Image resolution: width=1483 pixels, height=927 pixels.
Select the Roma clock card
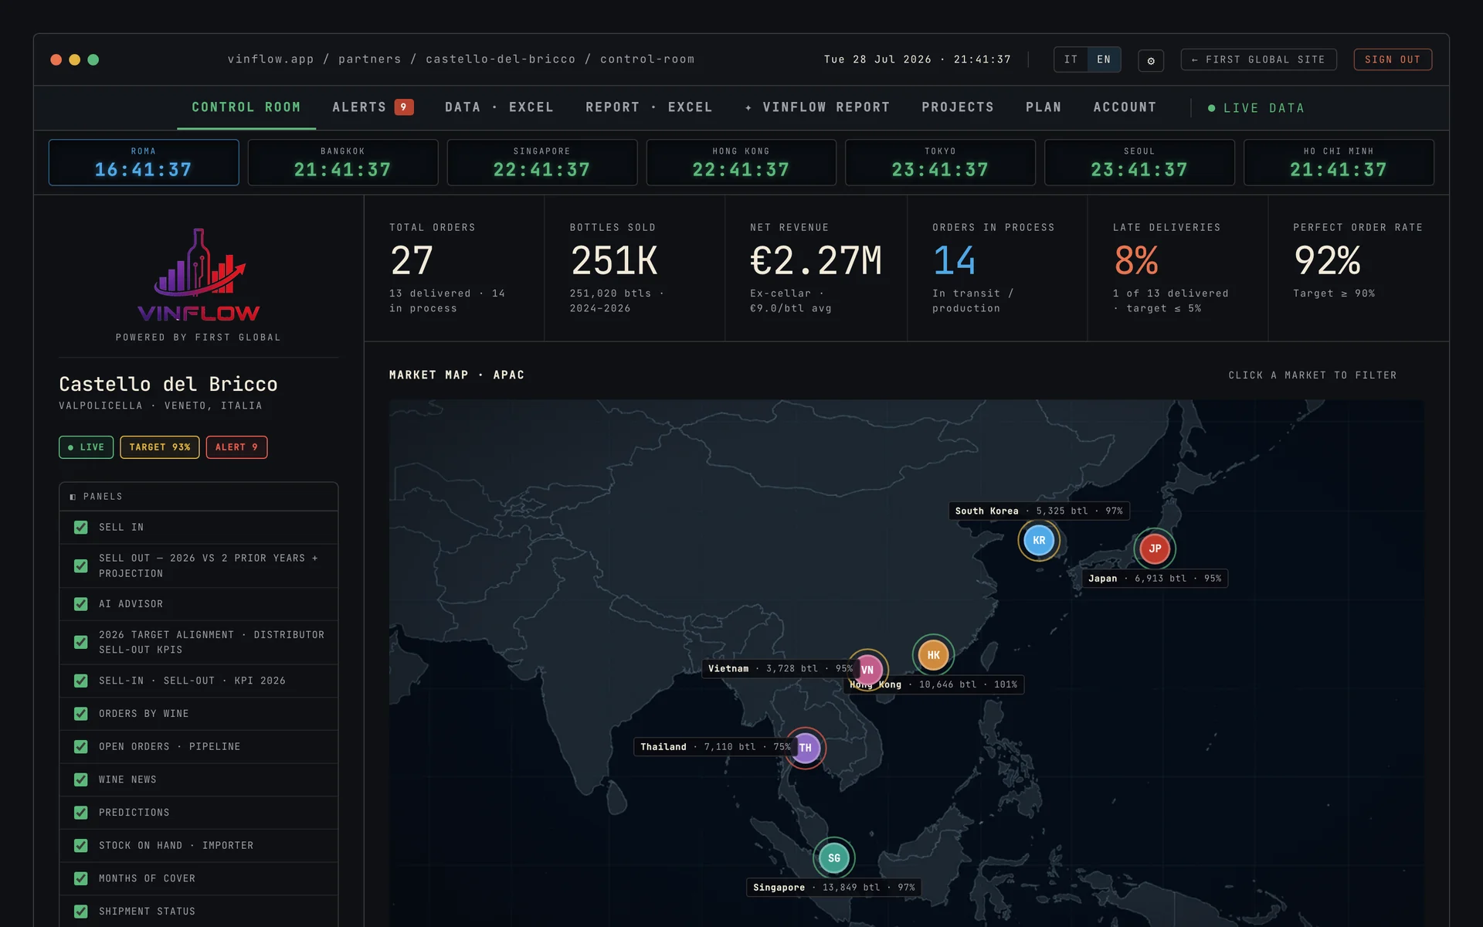click(x=144, y=162)
